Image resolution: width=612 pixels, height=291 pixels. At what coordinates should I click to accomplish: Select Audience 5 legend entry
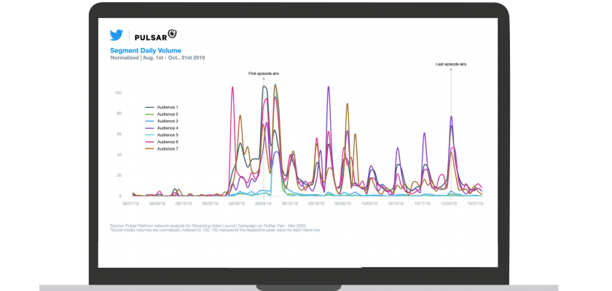[168, 135]
